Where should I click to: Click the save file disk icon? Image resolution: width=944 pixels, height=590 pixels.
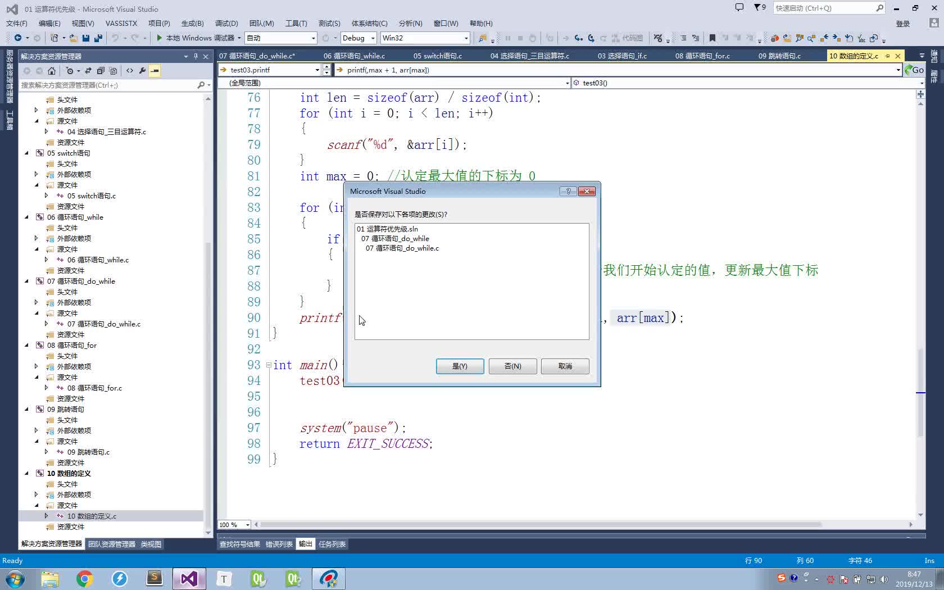pyautogui.click(x=86, y=38)
